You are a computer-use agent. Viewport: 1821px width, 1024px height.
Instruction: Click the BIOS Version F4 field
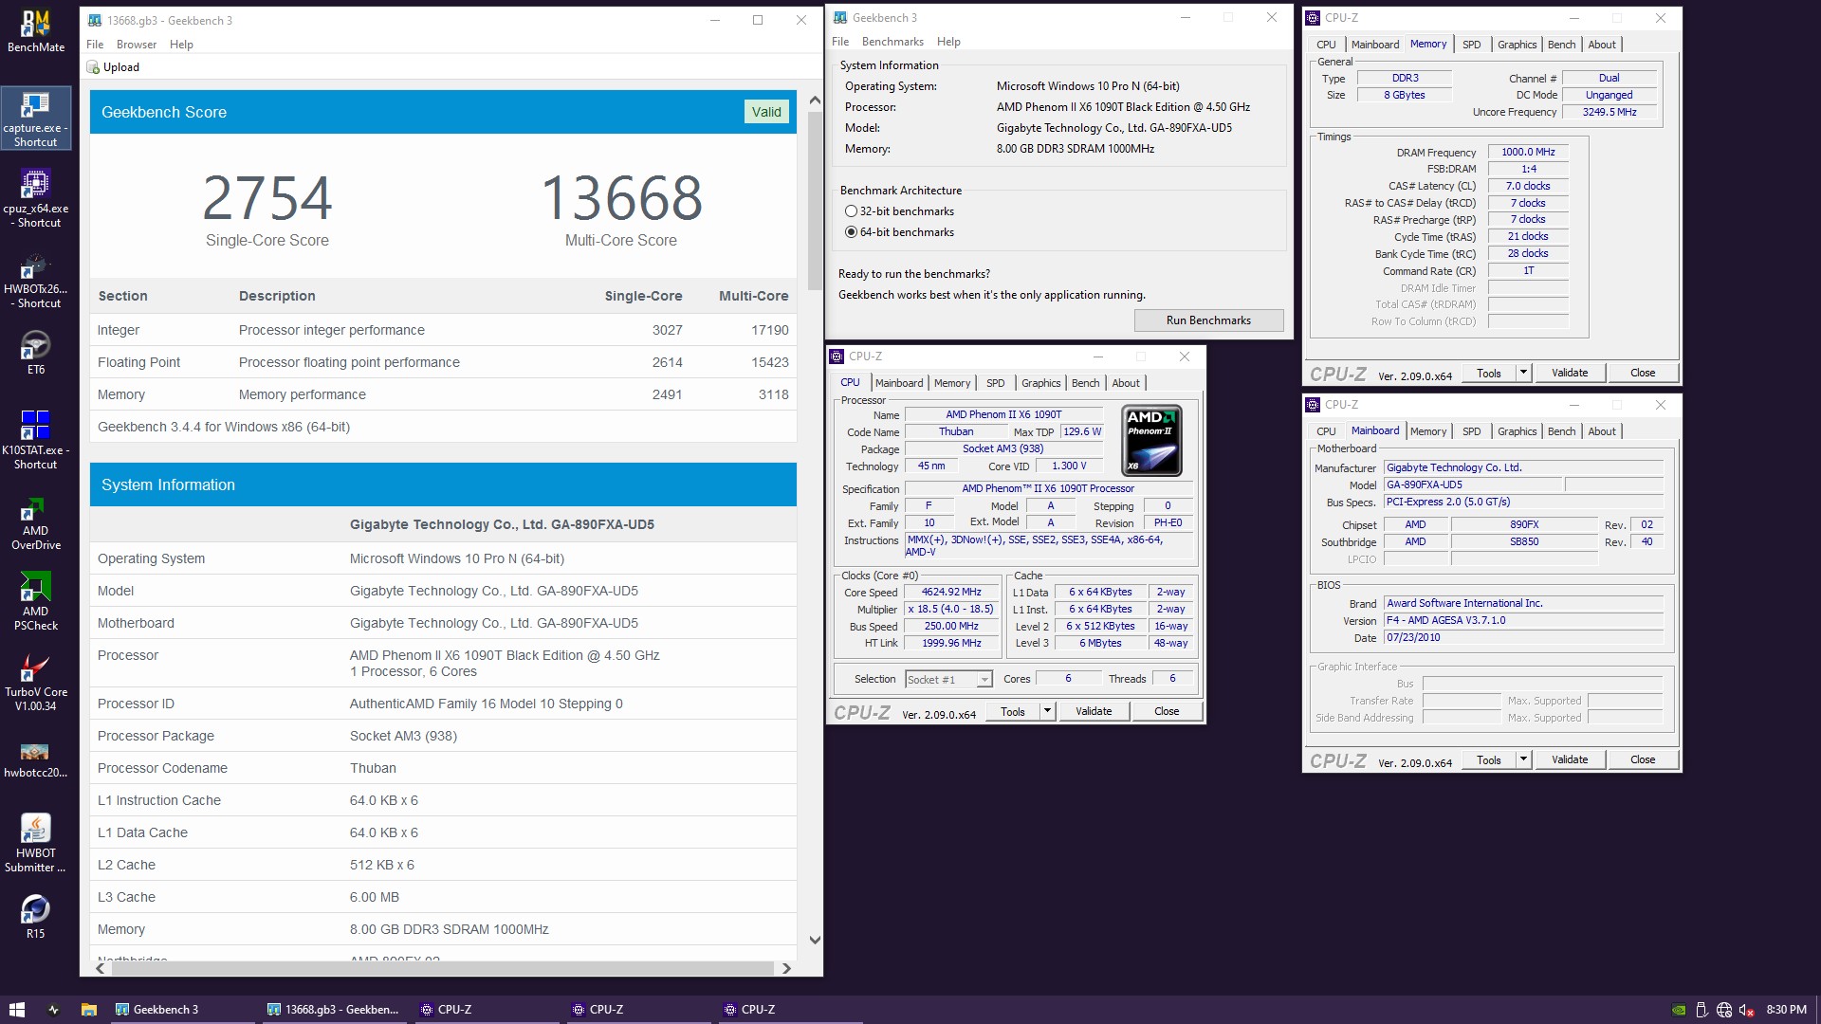click(1523, 620)
